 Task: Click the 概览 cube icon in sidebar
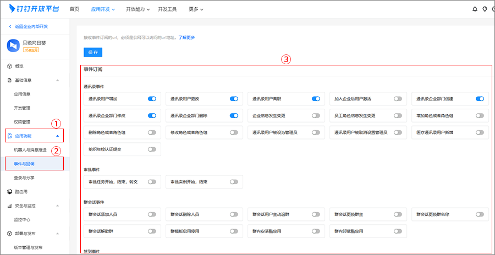pos(9,66)
